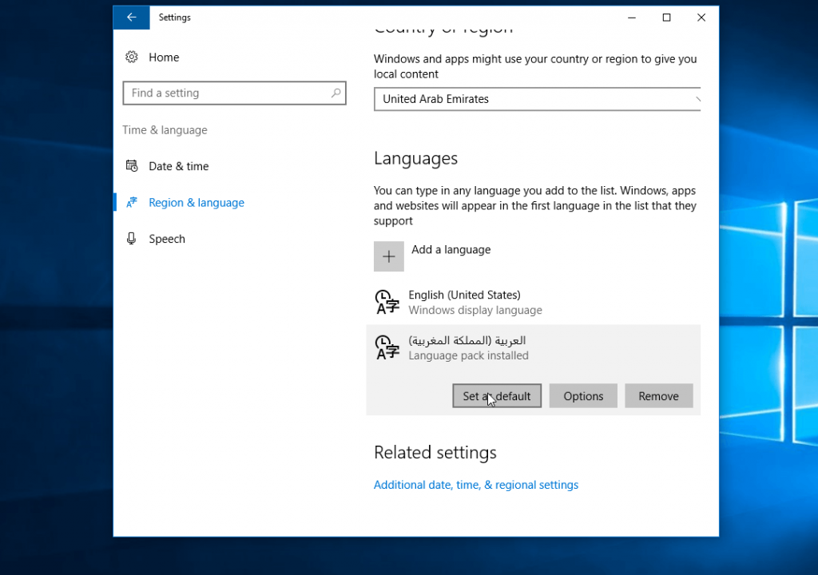Viewport: 818px width, 575px height.
Task: Focus the Find a setting search field
Action: click(228, 93)
